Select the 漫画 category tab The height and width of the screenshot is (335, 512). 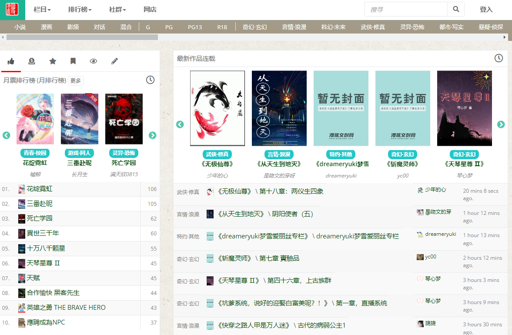pyautogui.click(x=47, y=27)
